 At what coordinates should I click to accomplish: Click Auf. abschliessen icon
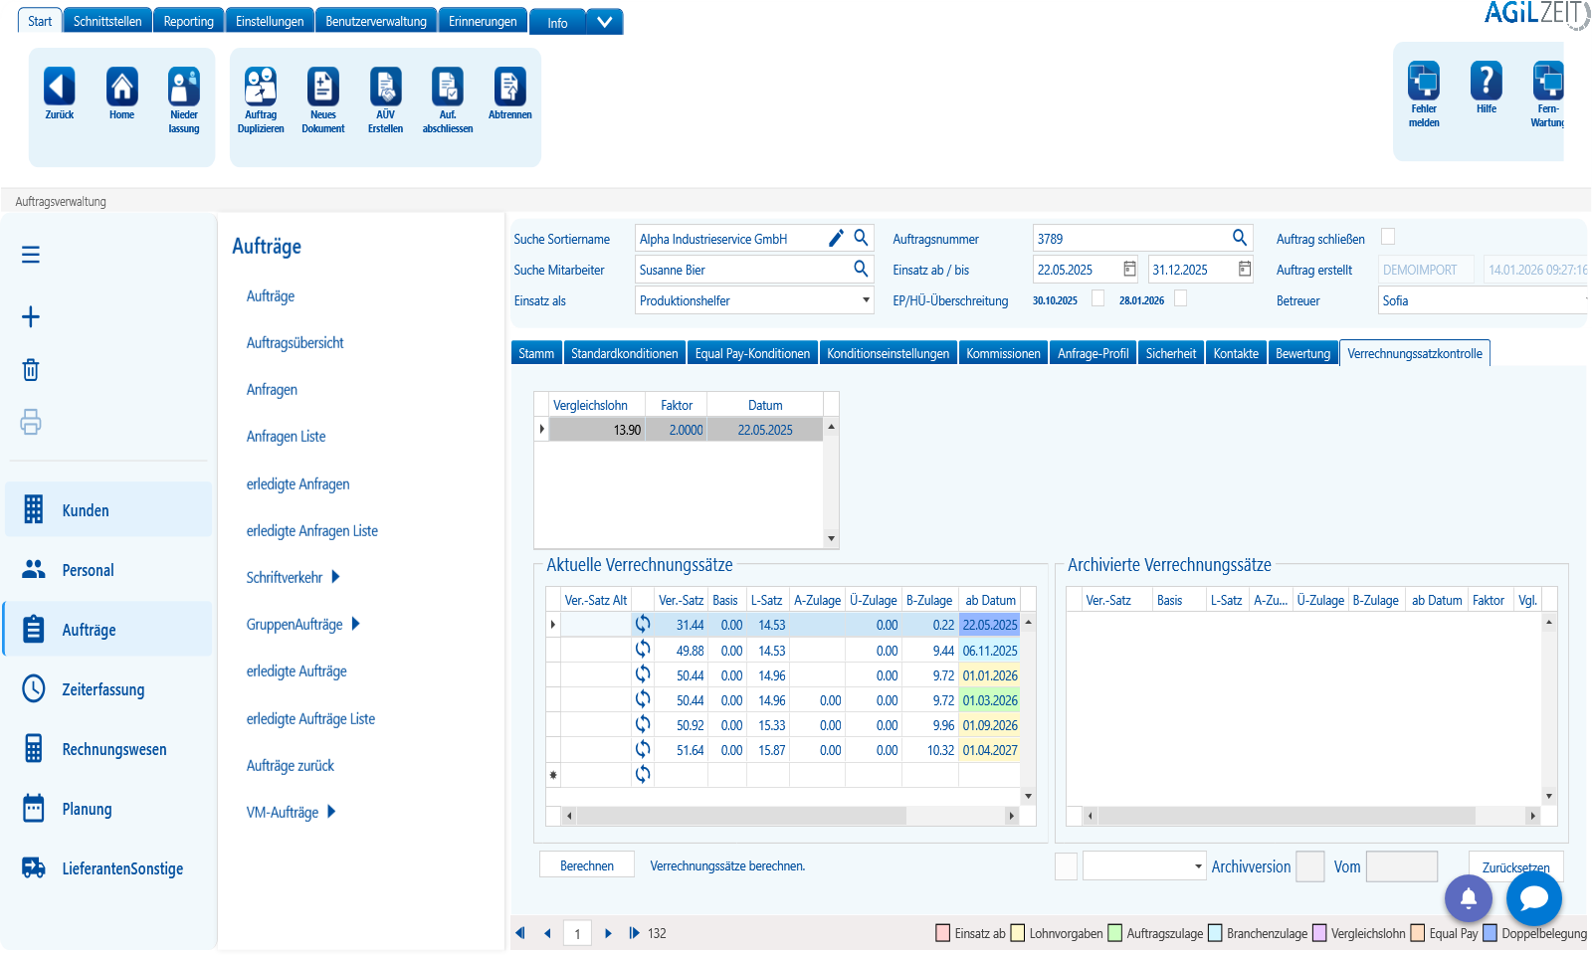448,87
